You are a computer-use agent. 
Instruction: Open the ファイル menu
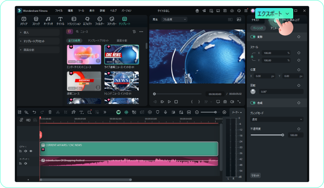coord(59,11)
